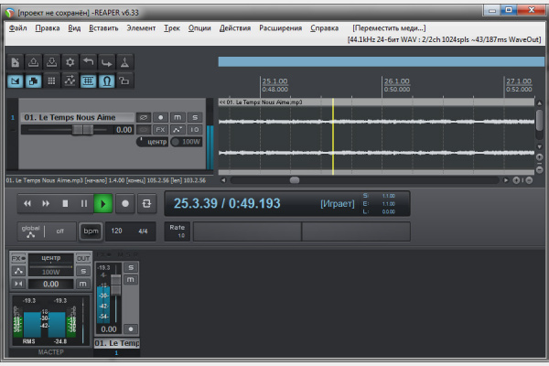Screen dimensions: 549x366
Task: Open the Опции menu
Action: coord(199,28)
